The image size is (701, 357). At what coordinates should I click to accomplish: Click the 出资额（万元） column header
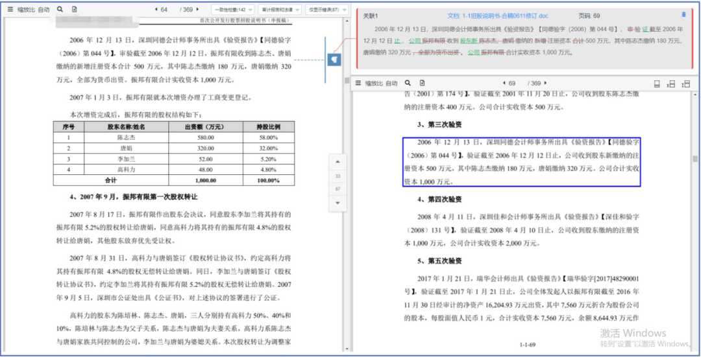coord(206,127)
